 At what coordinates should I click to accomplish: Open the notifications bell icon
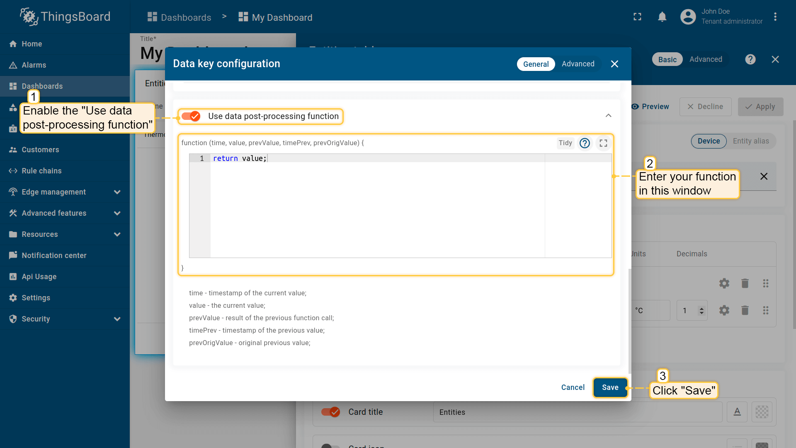(x=662, y=17)
